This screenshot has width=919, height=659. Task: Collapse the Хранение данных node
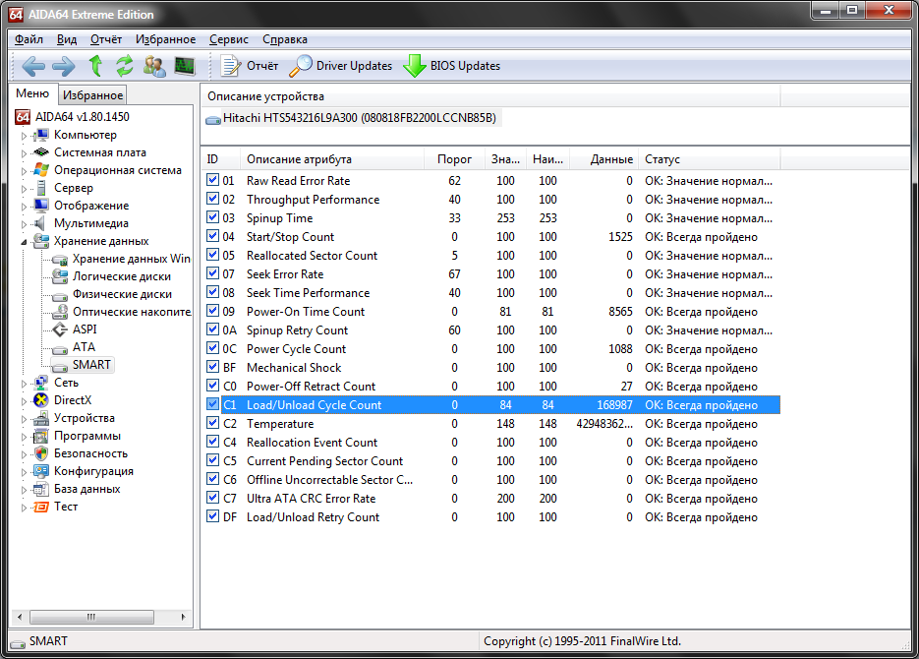[24, 242]
